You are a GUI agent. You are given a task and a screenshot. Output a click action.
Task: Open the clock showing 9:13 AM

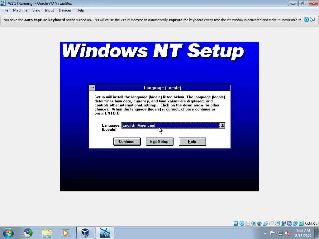[x=303, y=233]
